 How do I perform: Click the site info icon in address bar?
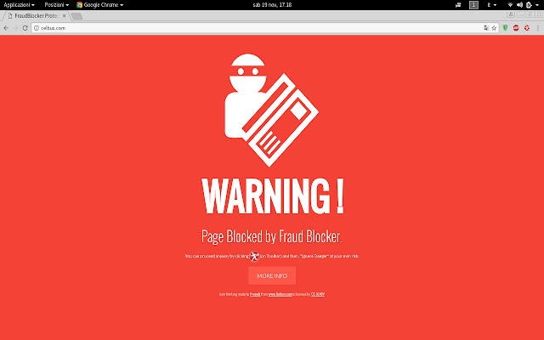click(37, 28)
